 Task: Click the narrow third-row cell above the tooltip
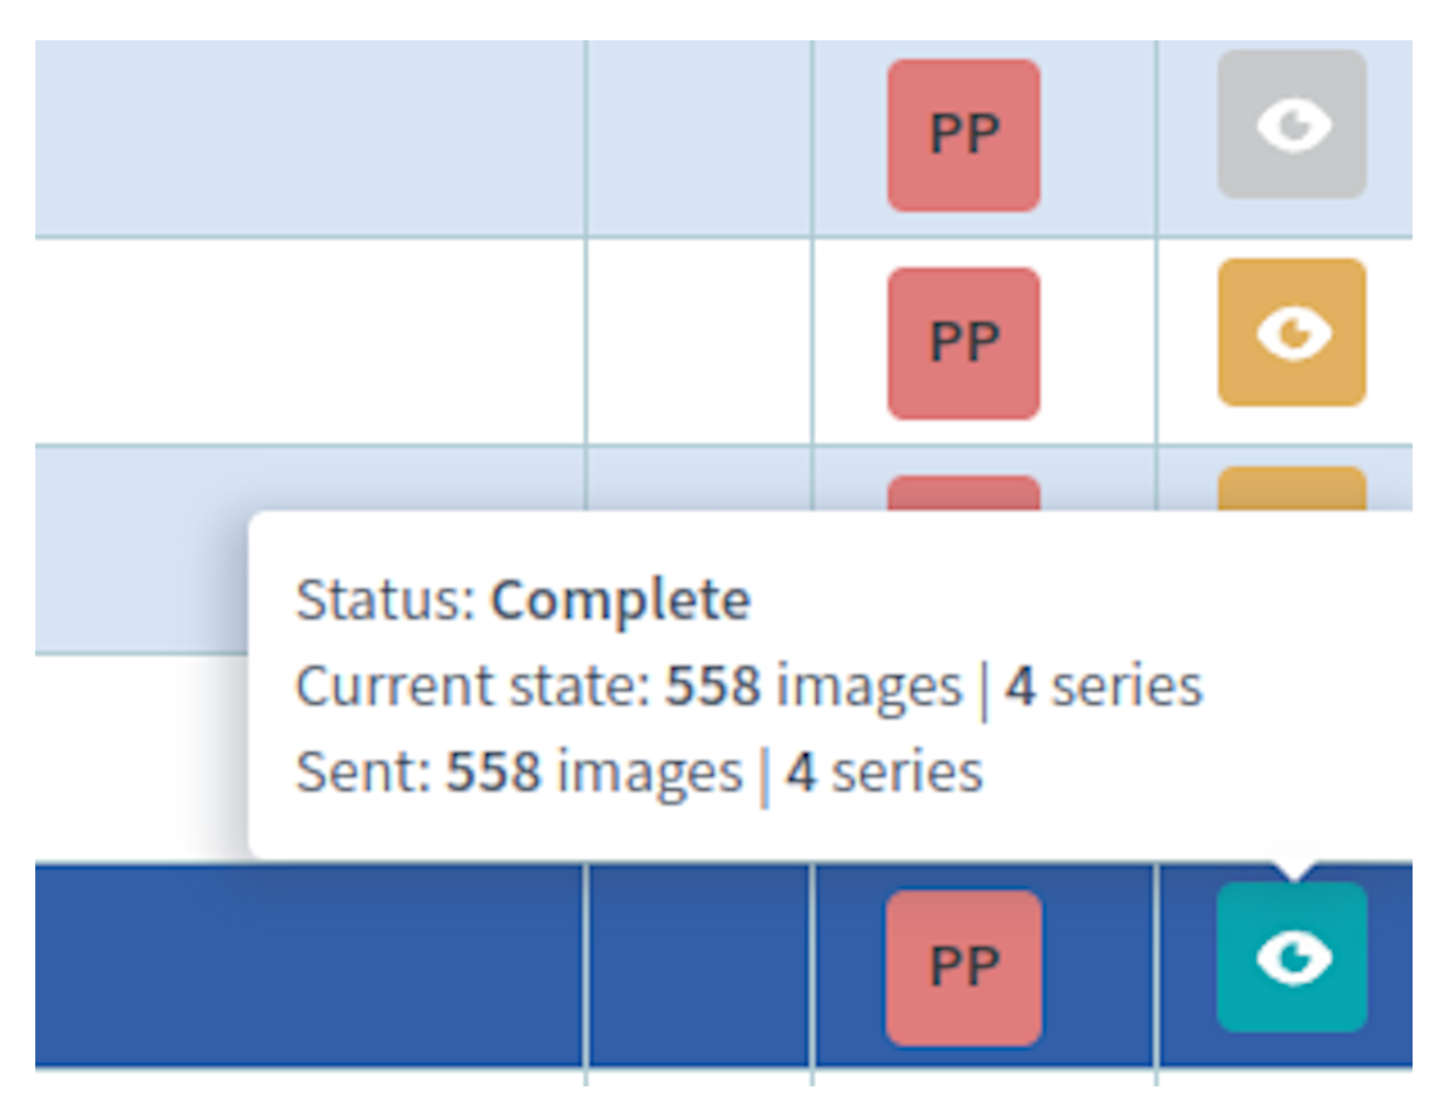[x=699, y=479]
